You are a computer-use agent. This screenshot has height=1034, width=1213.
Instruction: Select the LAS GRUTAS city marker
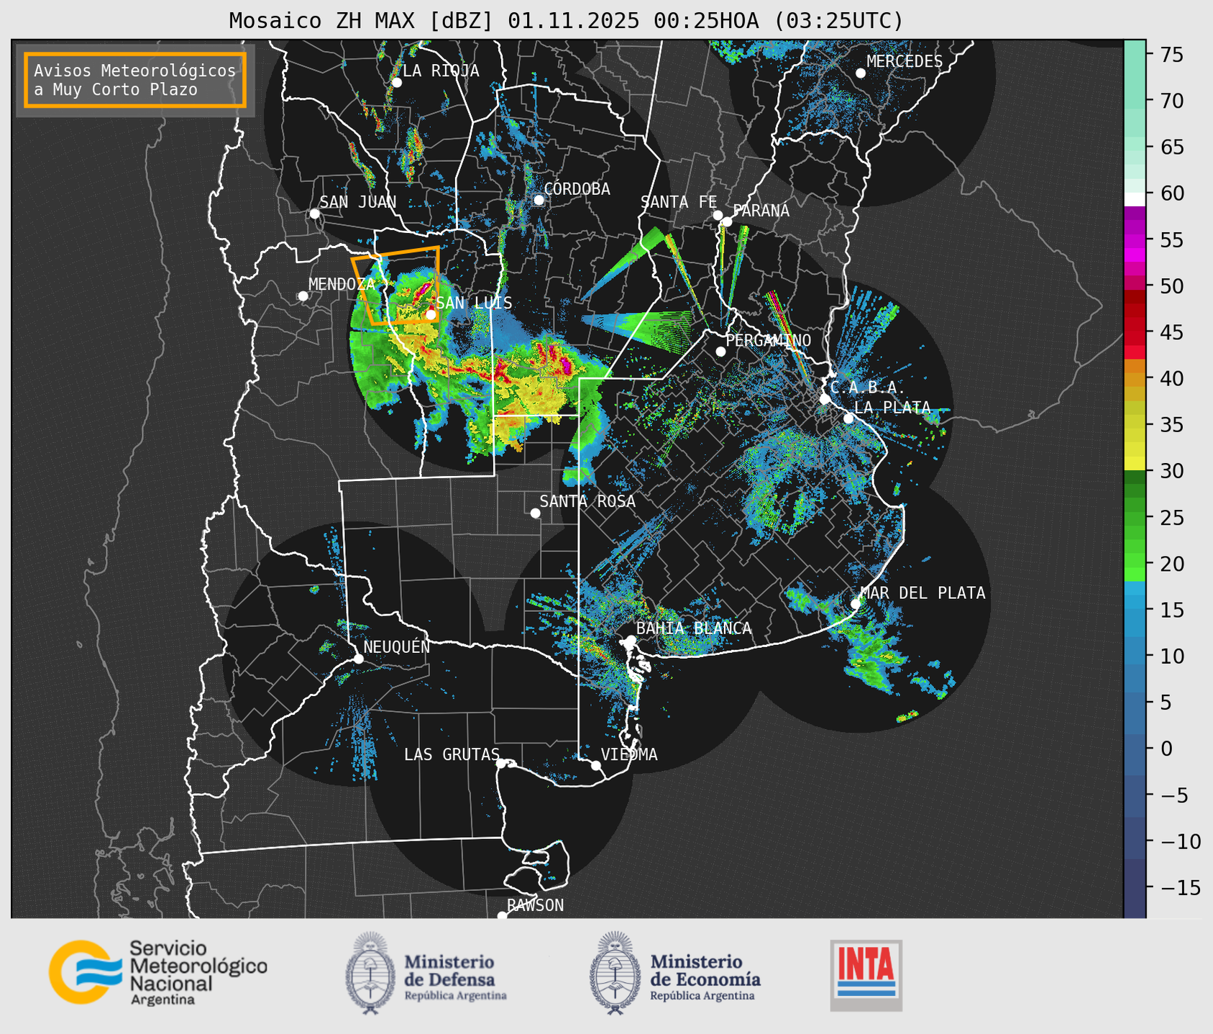pyautogui.click(x=501, y=764)
